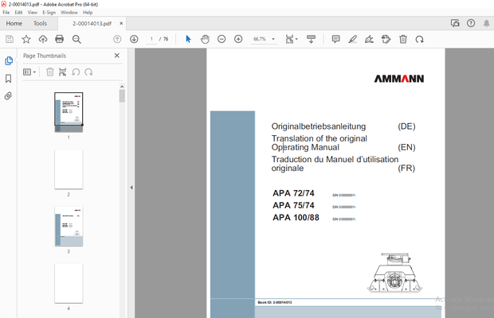Viewport: 494px width, 318px height.
Task: Switch to the Tools tab
Action: (40, 23)
